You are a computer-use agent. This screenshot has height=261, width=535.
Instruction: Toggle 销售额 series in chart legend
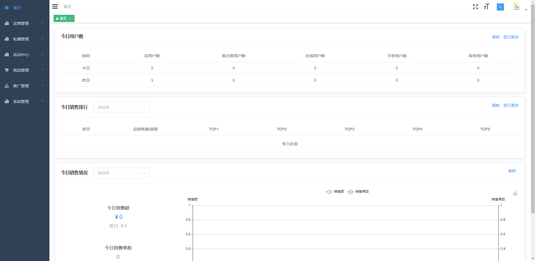[335, 192]
